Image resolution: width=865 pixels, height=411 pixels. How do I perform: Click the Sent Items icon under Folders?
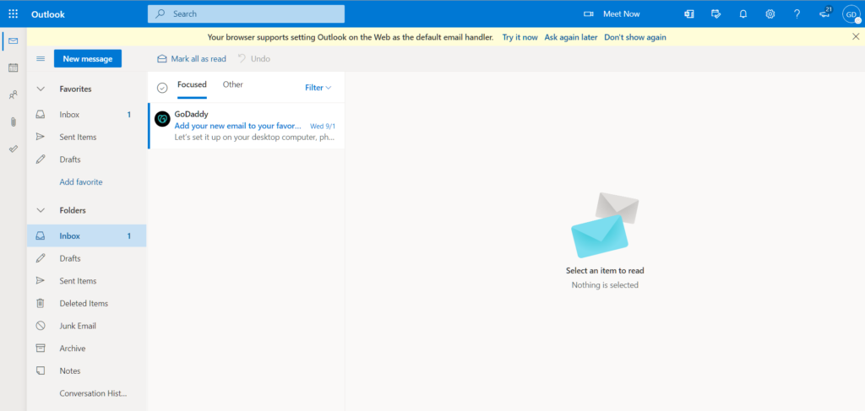coord(41,280)
